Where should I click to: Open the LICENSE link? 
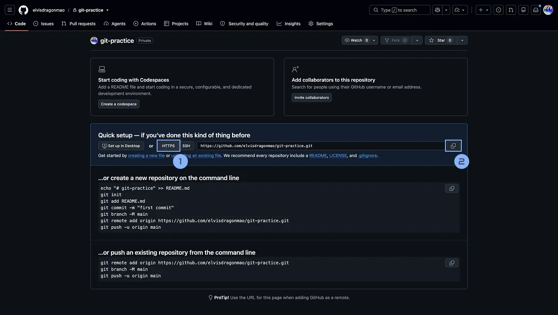coord(338,156)
